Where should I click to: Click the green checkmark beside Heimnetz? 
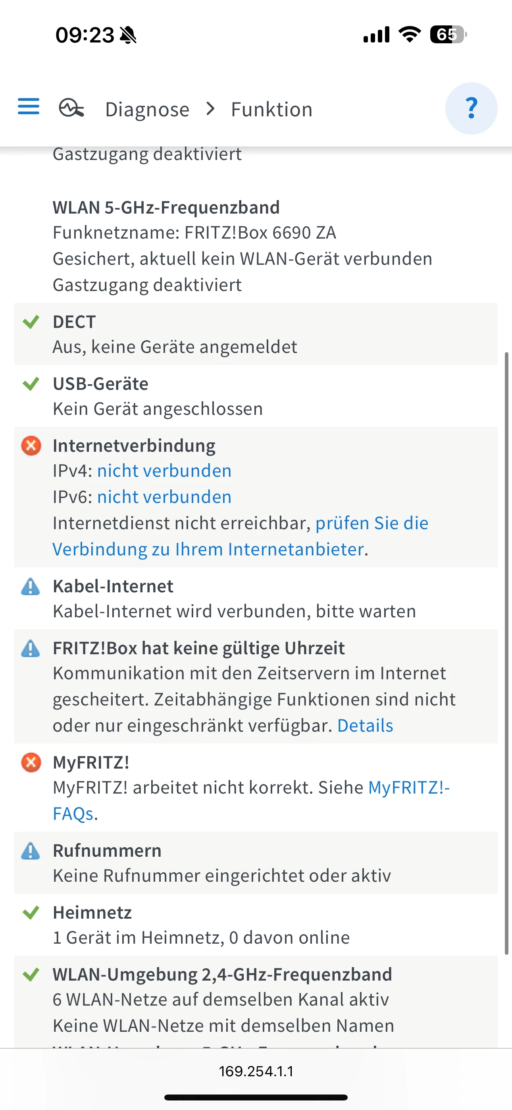[31, 913]
